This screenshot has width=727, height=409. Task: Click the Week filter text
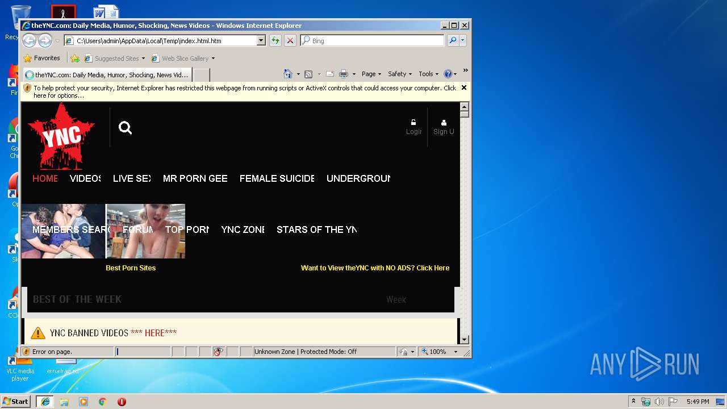point(396,299)
